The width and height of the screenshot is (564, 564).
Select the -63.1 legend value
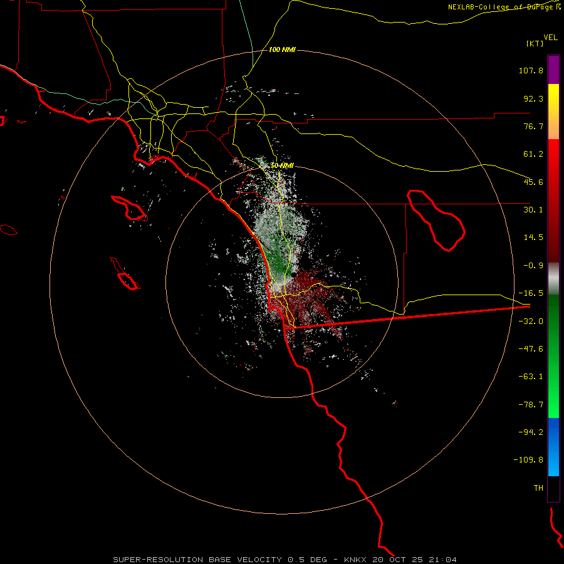coord(531,377)
